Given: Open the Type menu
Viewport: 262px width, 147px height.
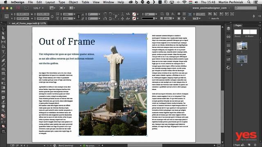Looking at the screenshot, I should 62,2.
